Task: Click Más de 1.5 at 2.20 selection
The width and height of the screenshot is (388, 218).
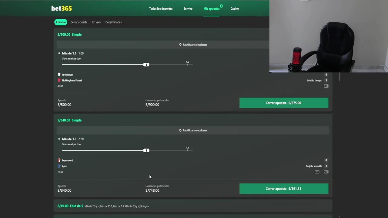Action: point(73,139)
